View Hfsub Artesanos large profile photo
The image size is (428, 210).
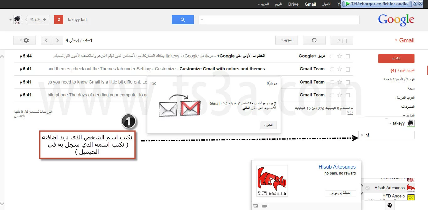pyautogui.click(x=272, y=181)
